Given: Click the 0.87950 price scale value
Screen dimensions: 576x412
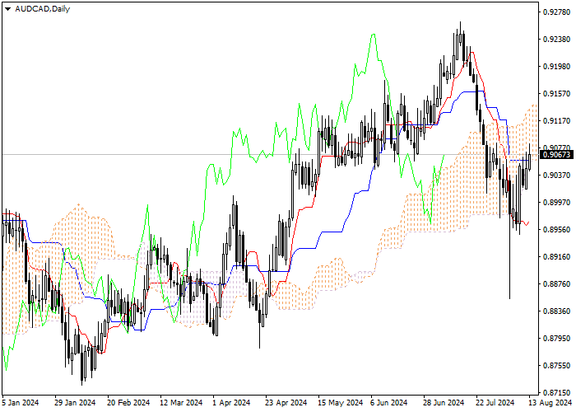Looking at the screenshot, I should pyautogui.click(x=557, y=338).
